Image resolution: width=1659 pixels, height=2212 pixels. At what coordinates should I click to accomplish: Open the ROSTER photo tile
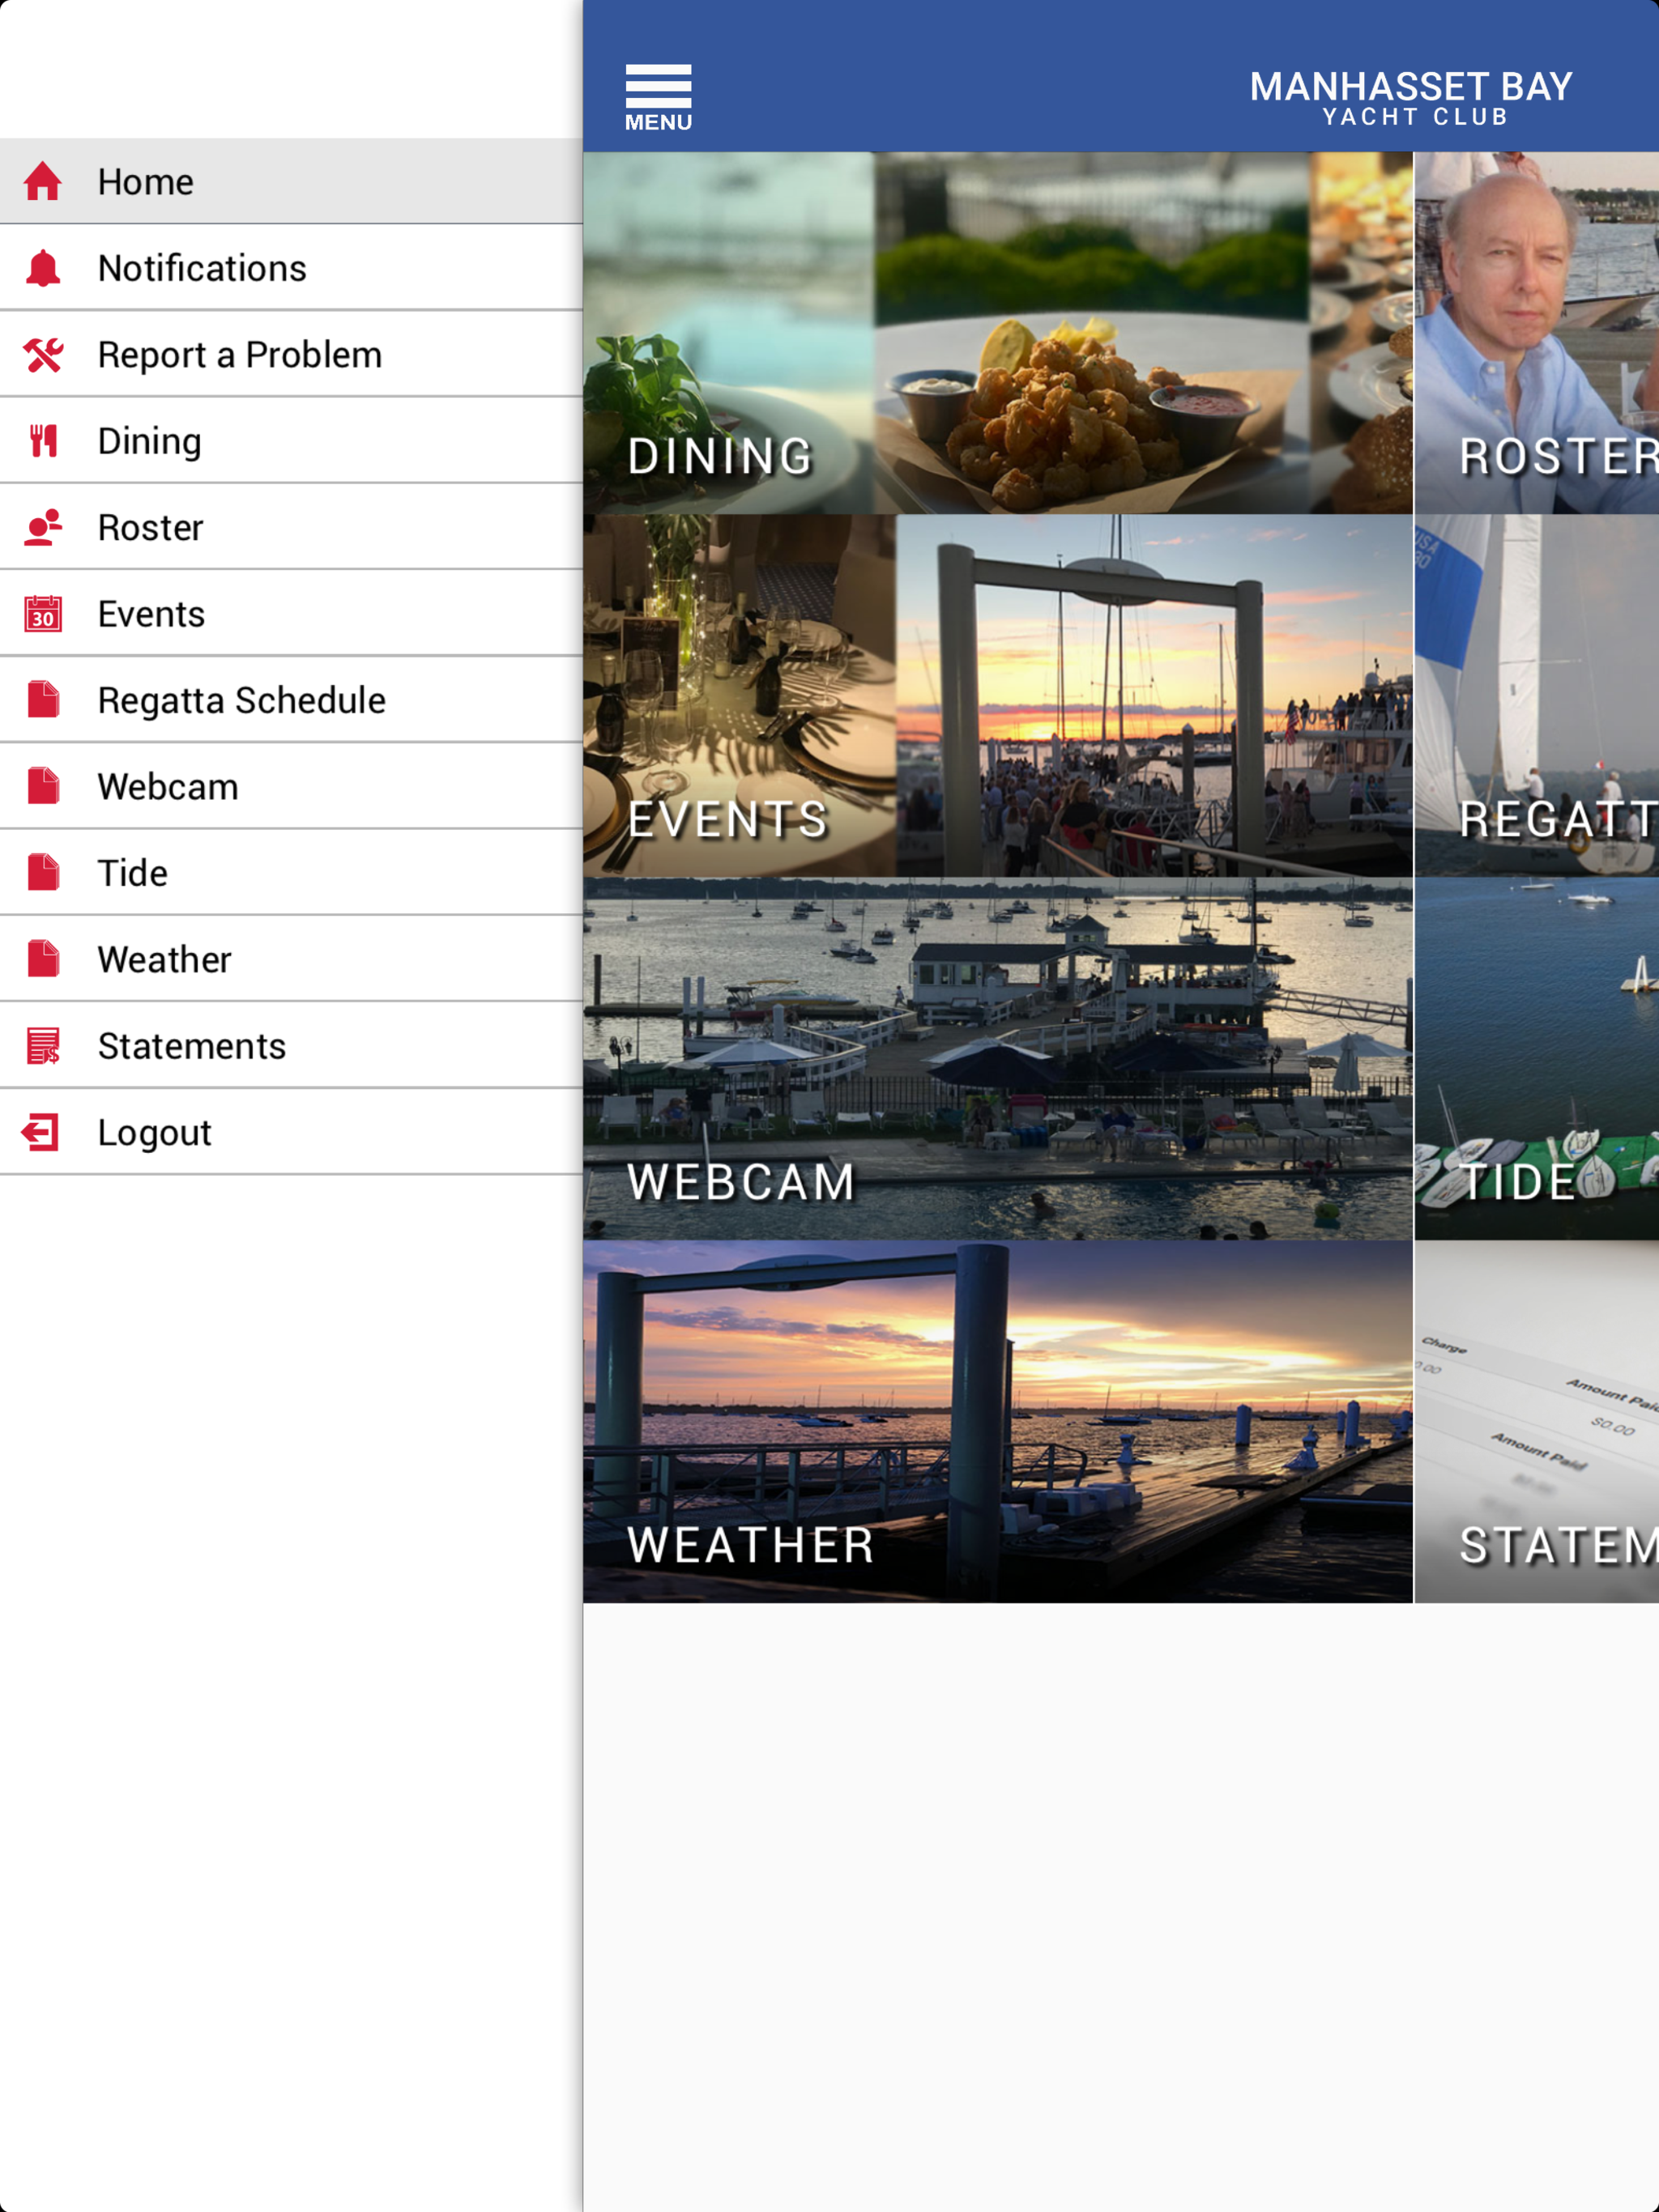1537,333
